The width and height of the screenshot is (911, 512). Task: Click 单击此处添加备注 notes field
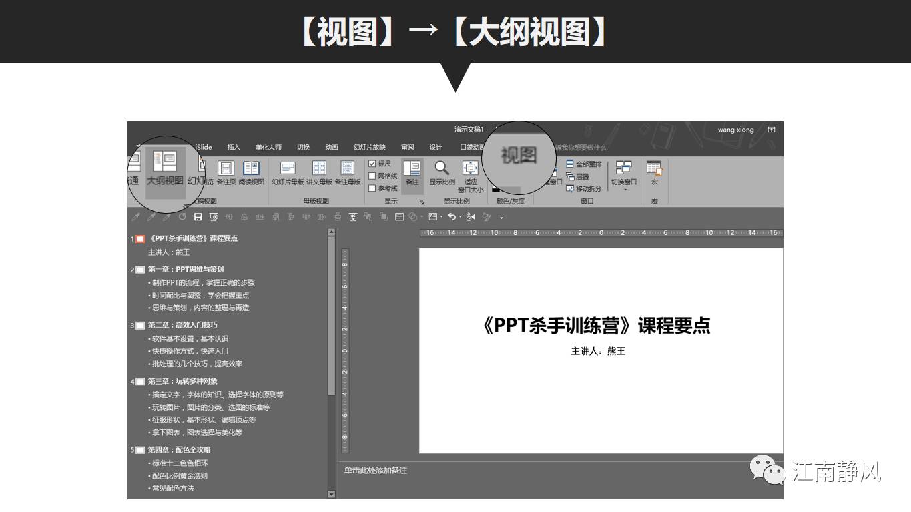[x=376, y=471]
